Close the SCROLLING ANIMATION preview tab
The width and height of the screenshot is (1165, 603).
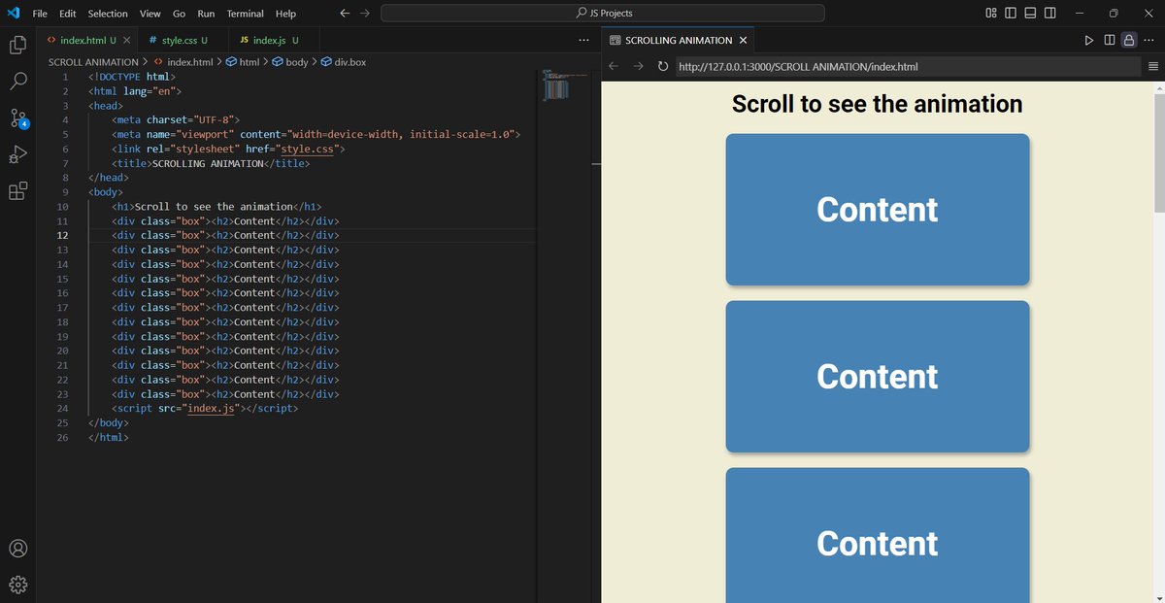[x=743, y=40]
